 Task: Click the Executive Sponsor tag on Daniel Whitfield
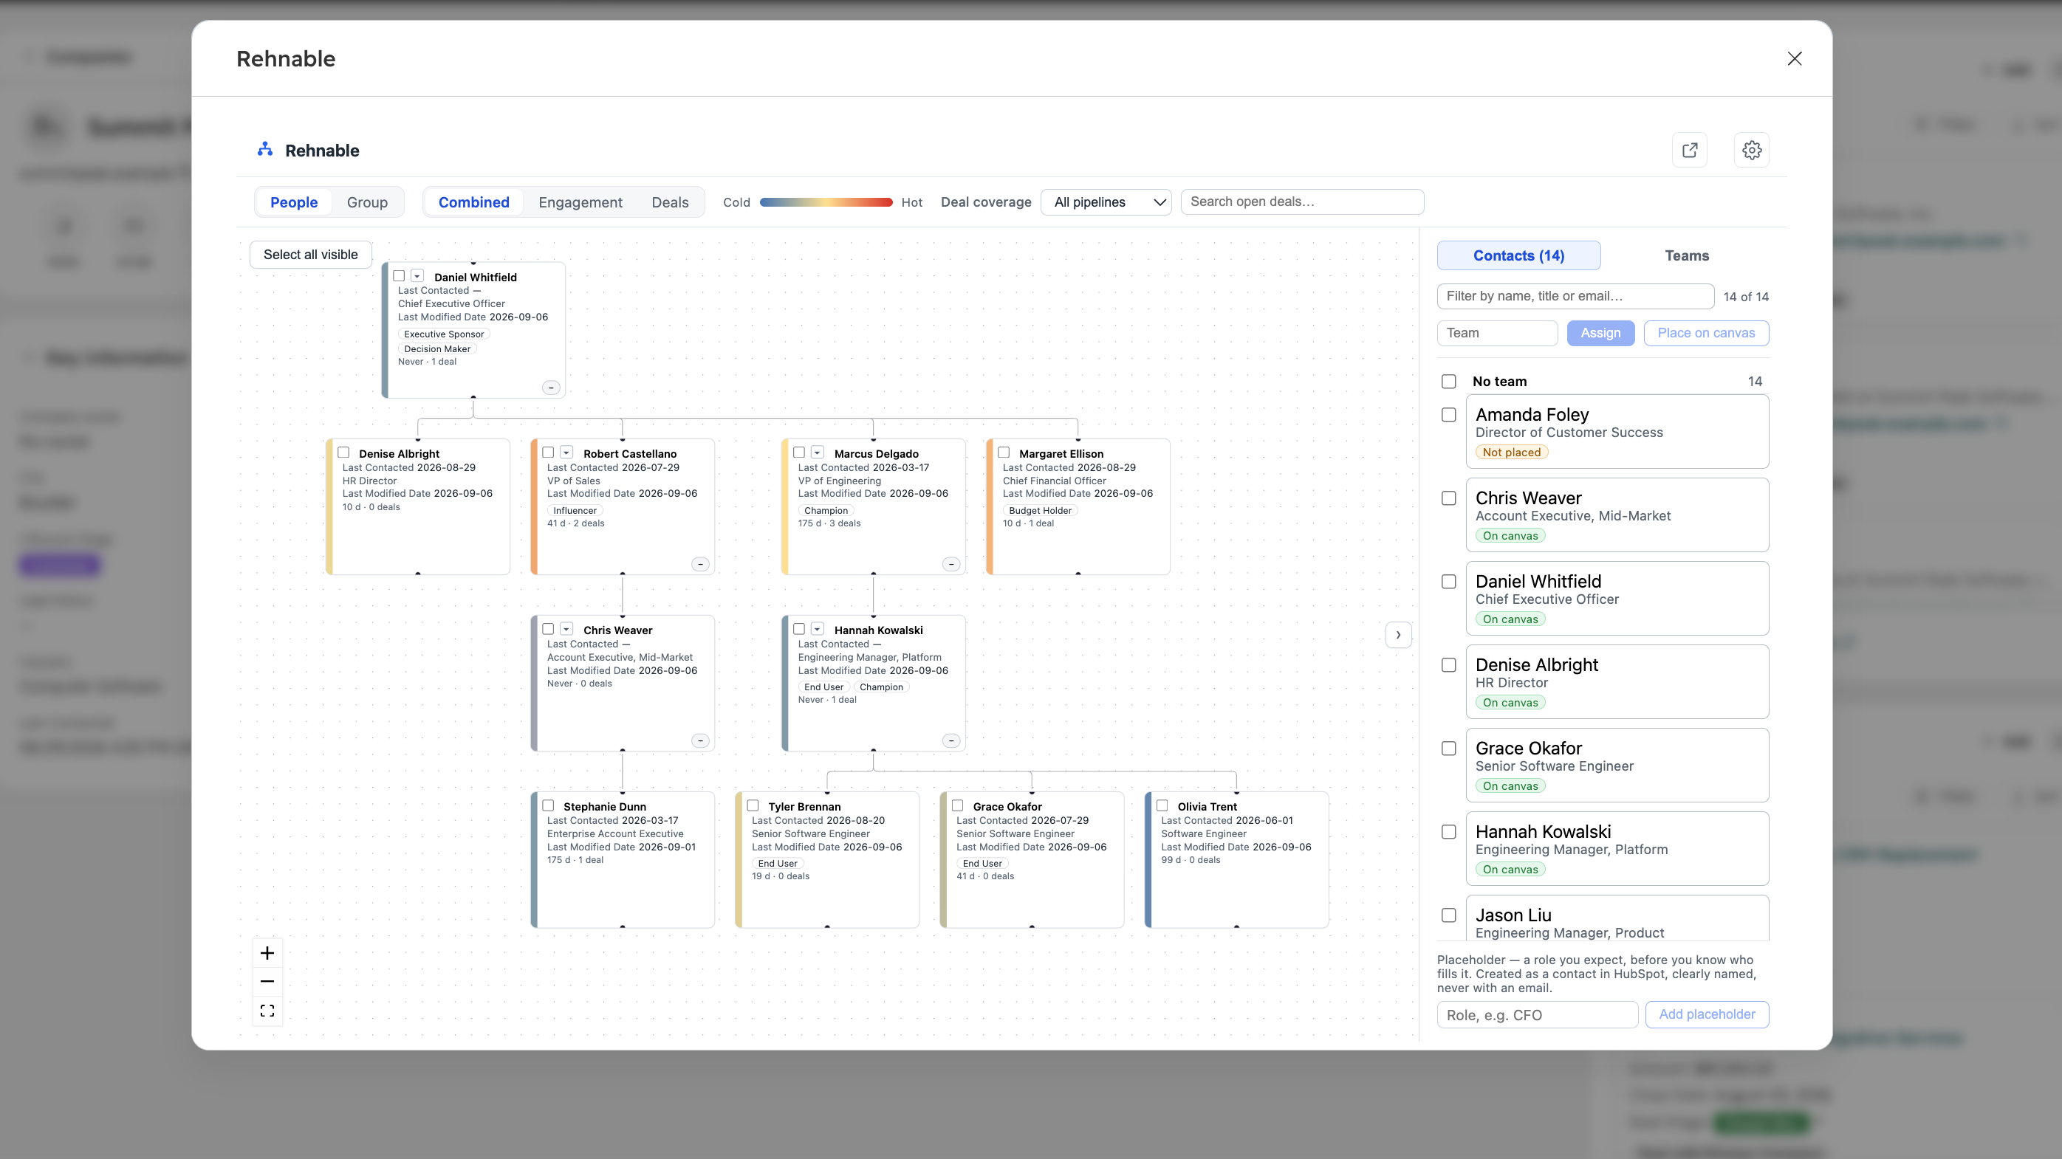coord(443,334)
